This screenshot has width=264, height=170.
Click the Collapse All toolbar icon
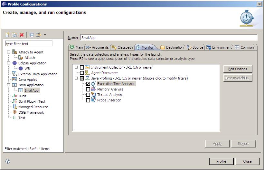pos(32,35)
